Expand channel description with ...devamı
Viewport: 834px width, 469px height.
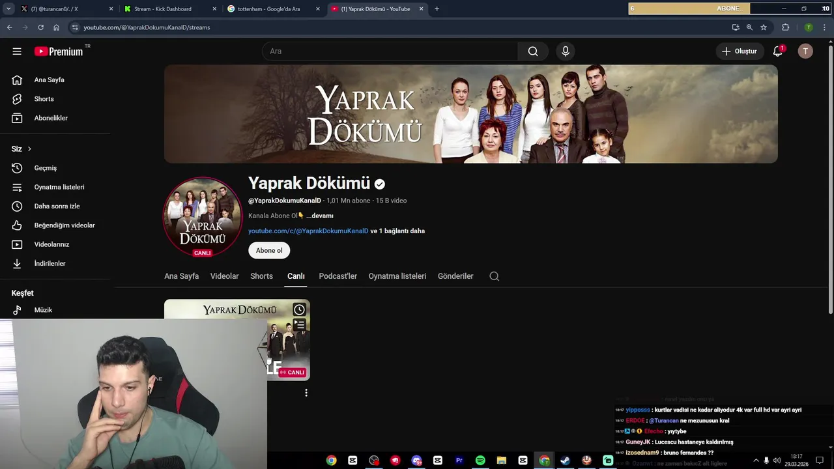pyautogui.click(x=320, y=216)
